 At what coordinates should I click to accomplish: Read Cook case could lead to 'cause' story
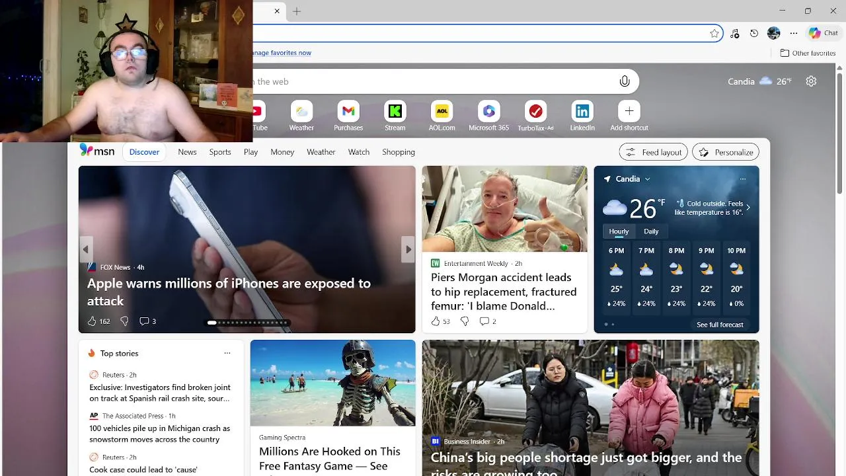click(143, 469)
